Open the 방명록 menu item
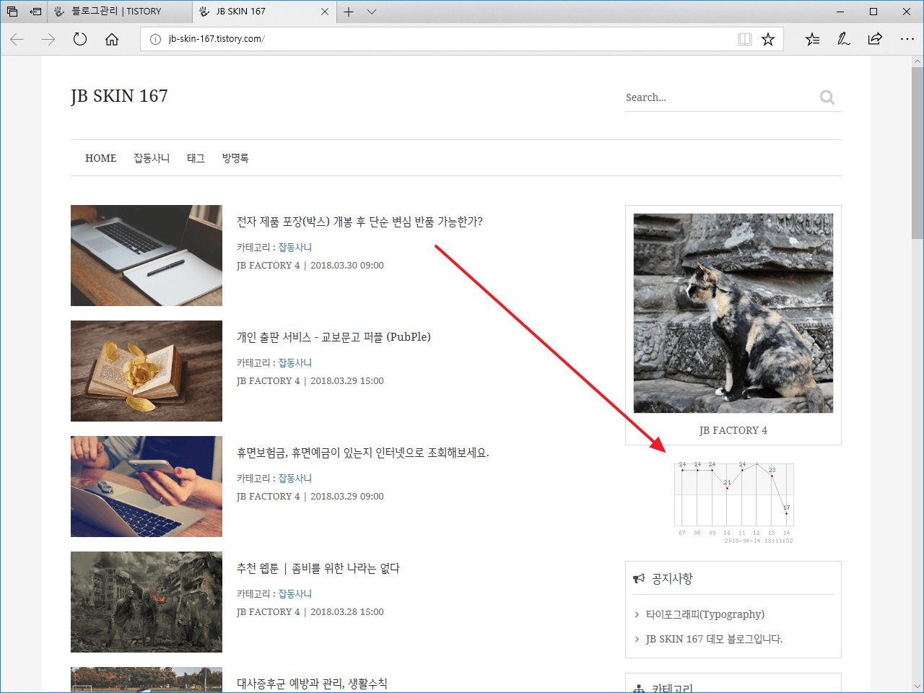 (x=235, y=158)
